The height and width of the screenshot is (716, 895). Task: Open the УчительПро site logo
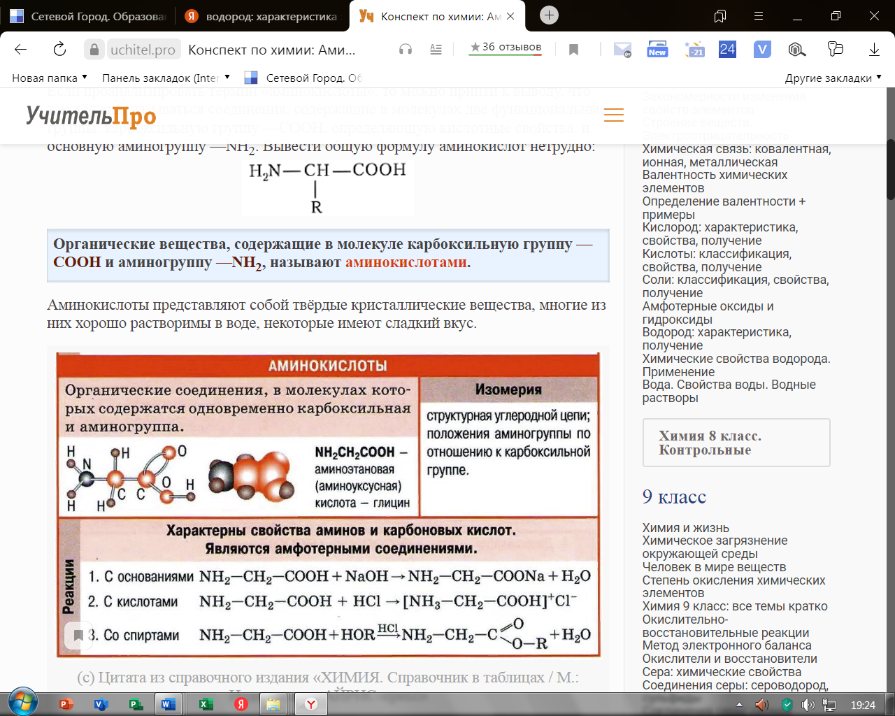[91, 116]
